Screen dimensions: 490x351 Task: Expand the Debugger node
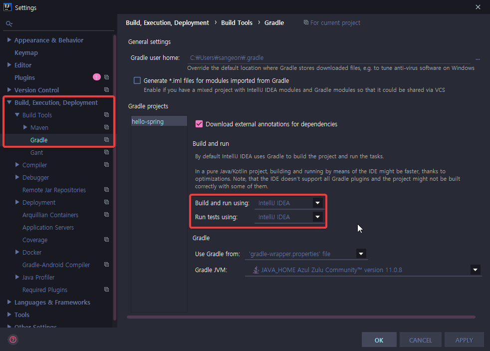click(17, 177)
